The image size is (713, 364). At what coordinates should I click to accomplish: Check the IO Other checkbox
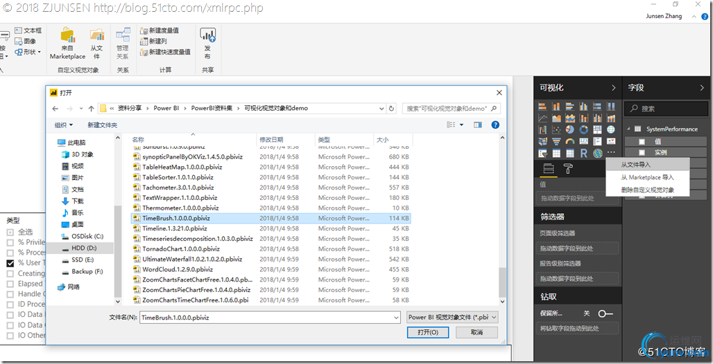click(10, 336)
